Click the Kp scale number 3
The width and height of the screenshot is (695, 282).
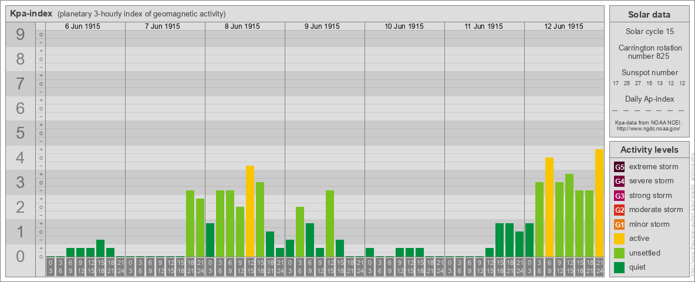[21, 182]
